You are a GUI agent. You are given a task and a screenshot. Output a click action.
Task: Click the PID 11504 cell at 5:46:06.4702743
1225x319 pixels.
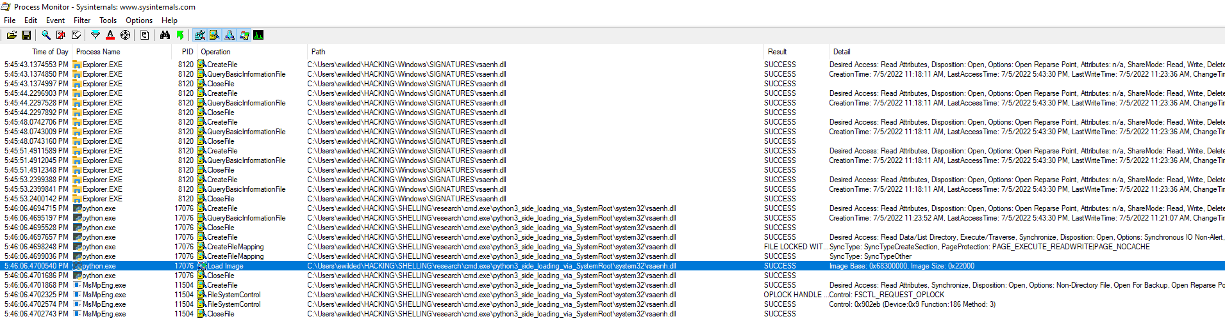pyautogui.click(x=184, y=314)
